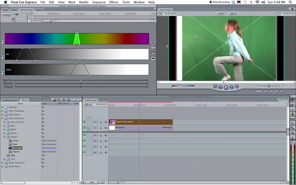Toggle the Luma enable checkbox
Viewport: 296px width, 185px height.
pos(3,70)
